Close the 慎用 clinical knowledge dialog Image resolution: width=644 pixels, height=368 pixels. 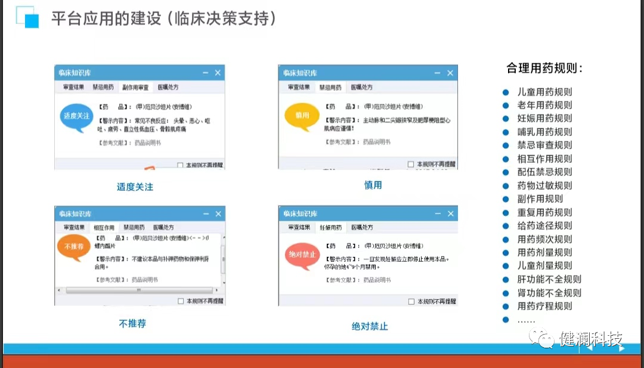point(450,73)
